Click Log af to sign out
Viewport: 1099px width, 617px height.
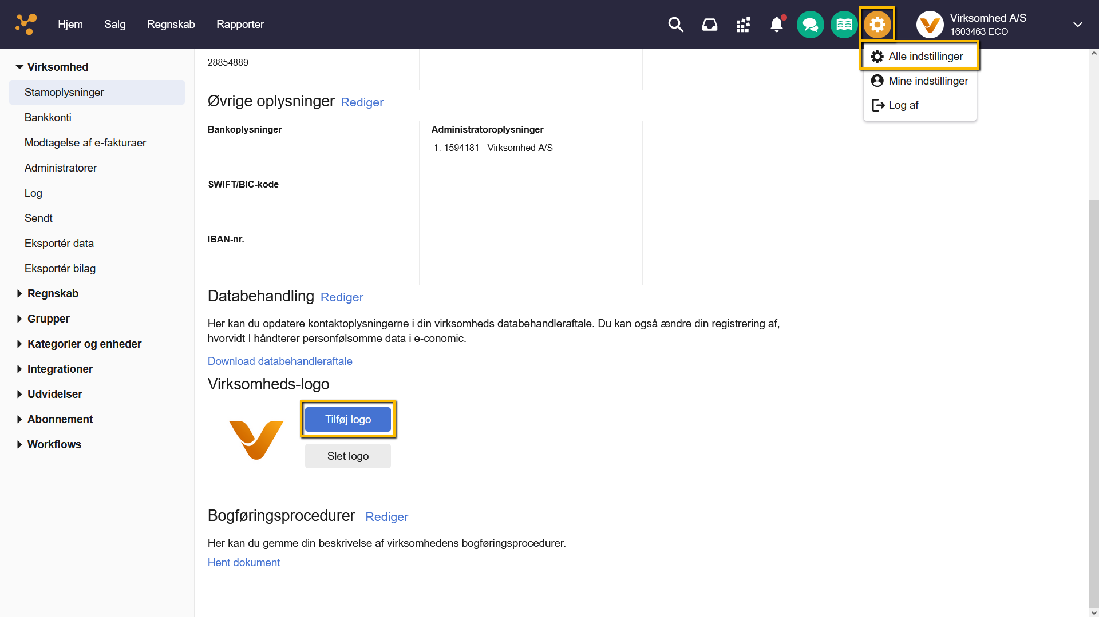click(903, 105)
